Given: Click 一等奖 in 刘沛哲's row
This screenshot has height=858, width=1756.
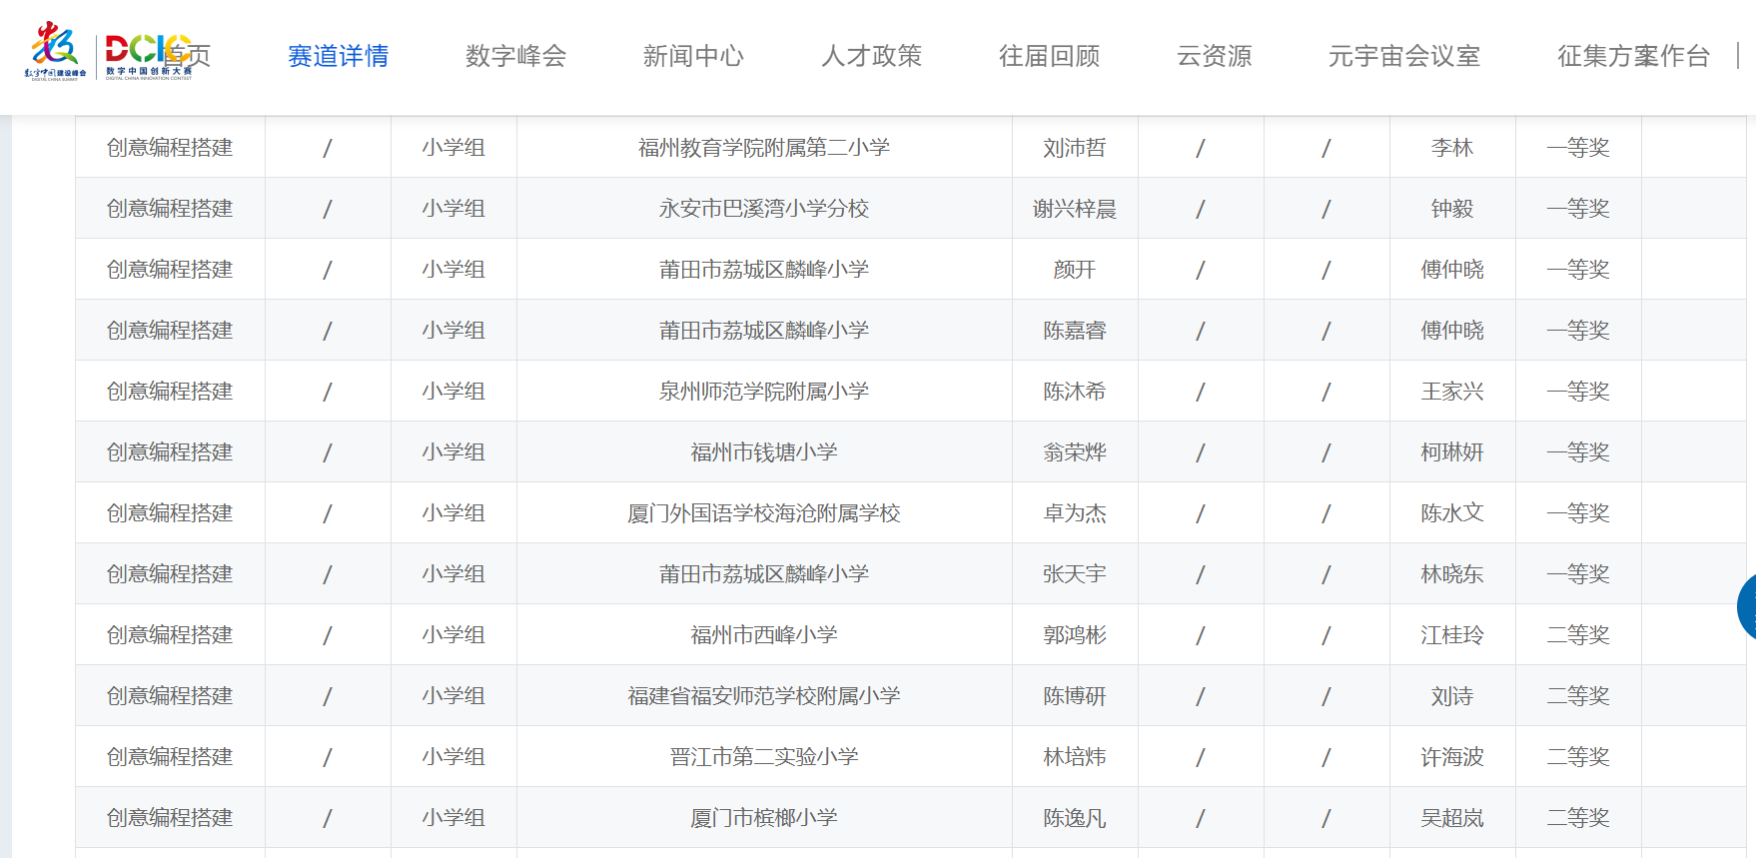Looking at the screenshot, I should point(1578,148).
